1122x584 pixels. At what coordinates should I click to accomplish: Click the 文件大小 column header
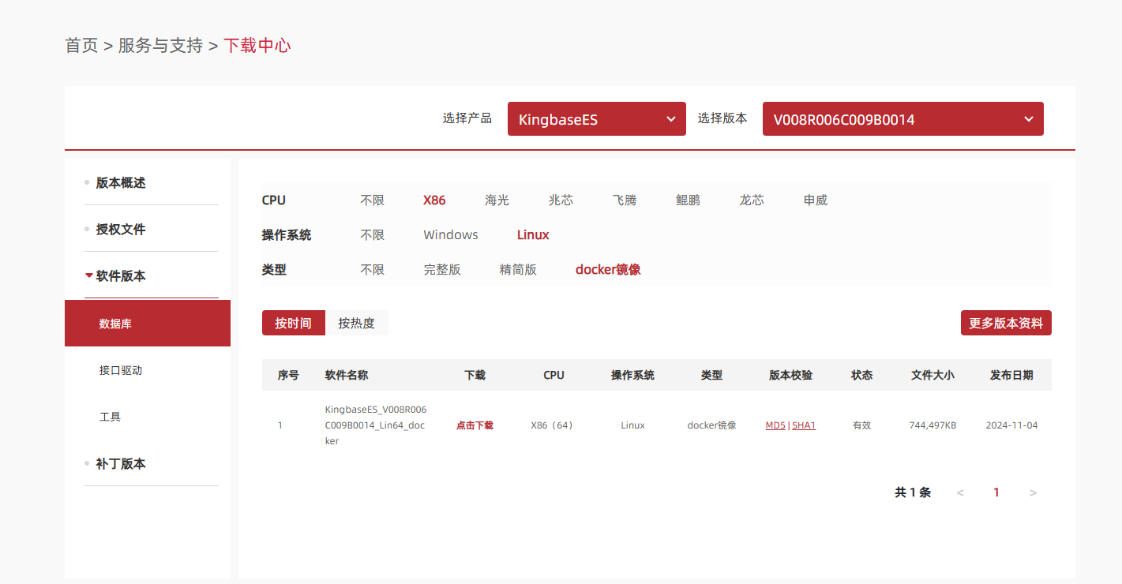click(932, 375)
